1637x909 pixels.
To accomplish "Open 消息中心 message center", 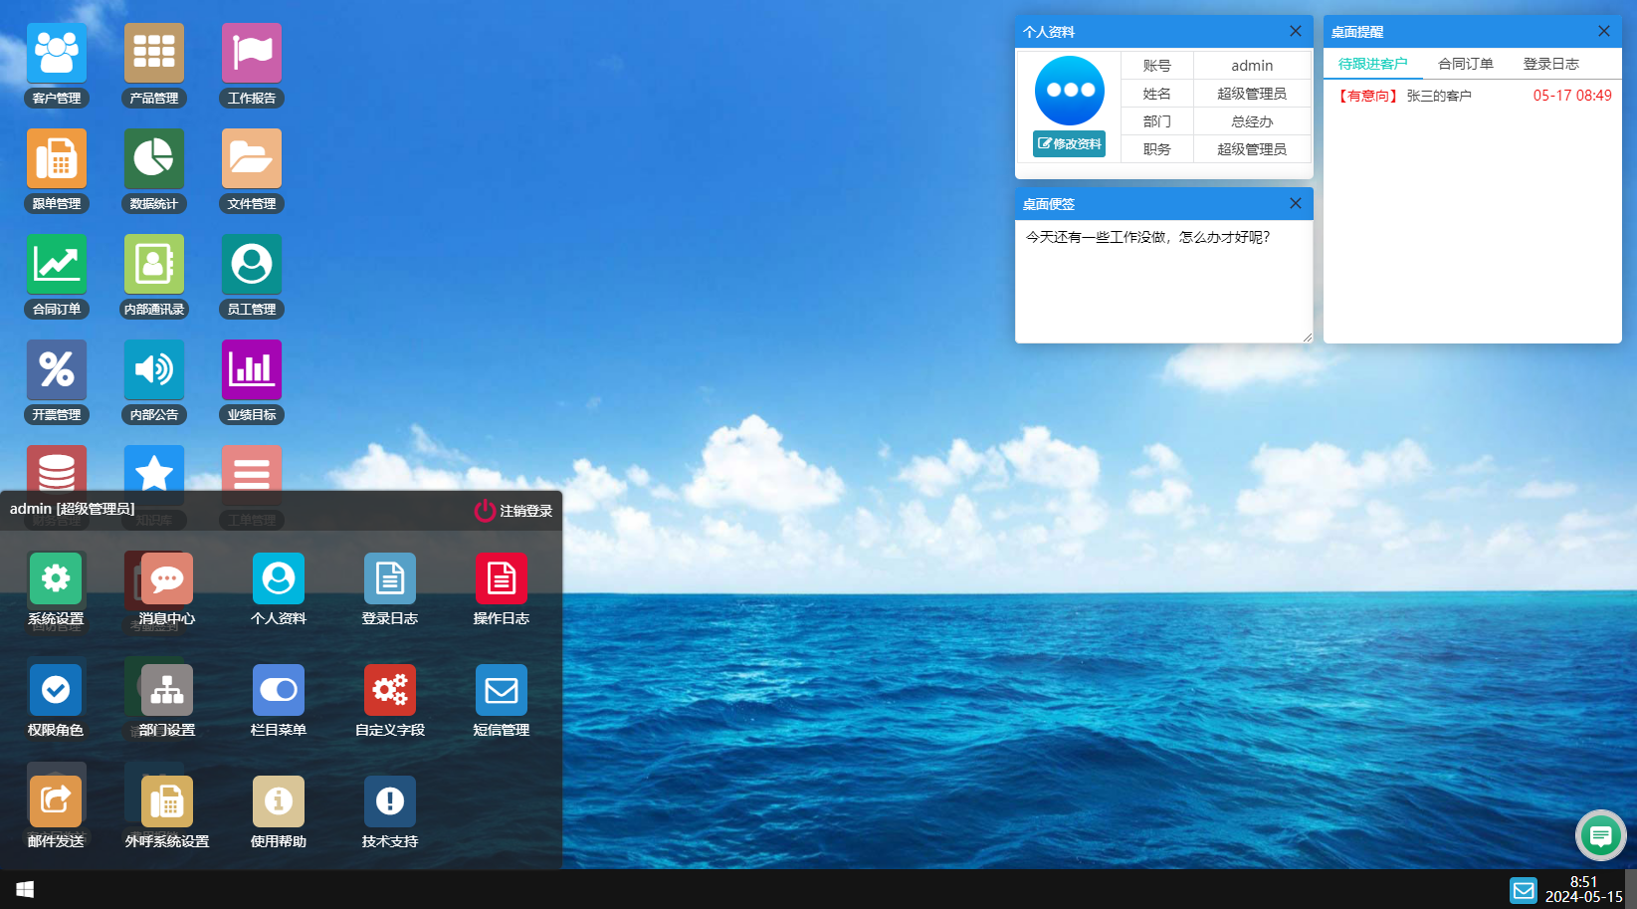I will pos(167,579).
